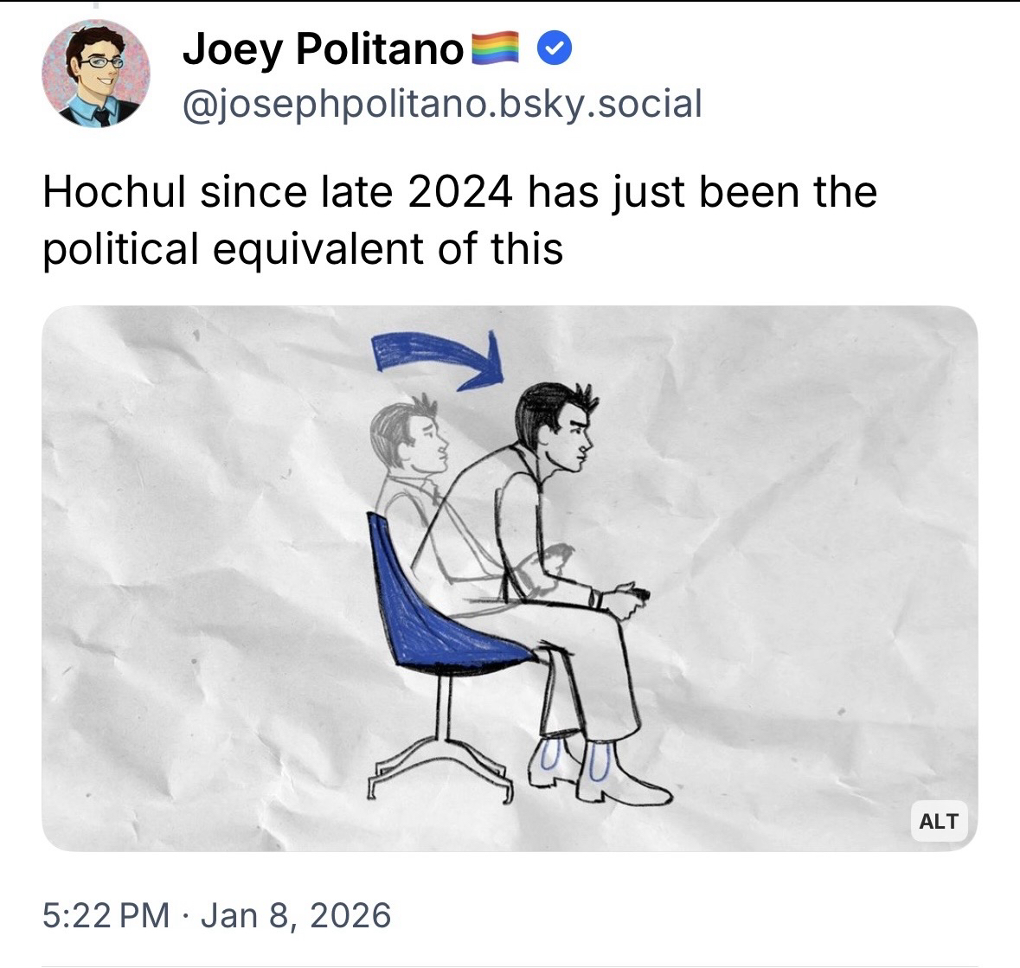Image resolution: width=1020 pixels, height=968 pixels.
Task: Open the Joey Politano display name
Action: (x=323, y=49)
